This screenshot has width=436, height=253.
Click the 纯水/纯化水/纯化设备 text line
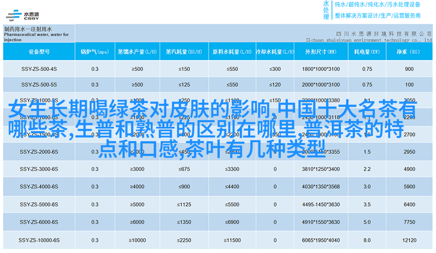[378, 5]
